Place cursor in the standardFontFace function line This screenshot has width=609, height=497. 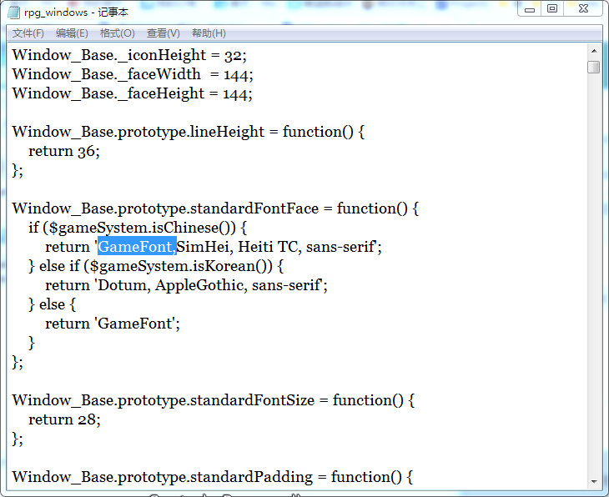(x=215, y=208)
